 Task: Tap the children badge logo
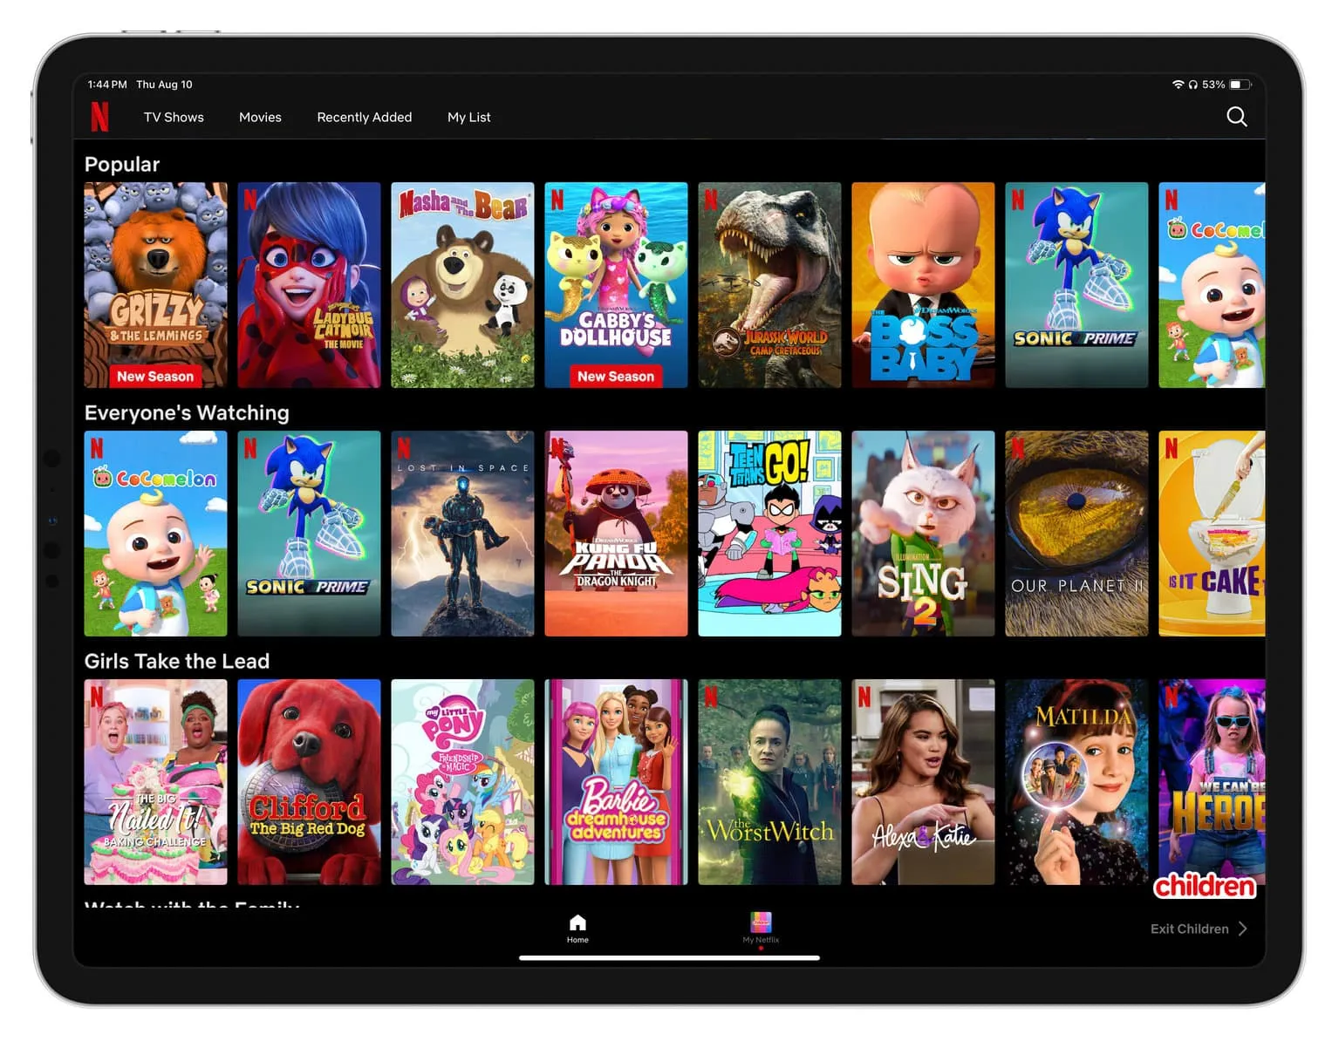1205,886
